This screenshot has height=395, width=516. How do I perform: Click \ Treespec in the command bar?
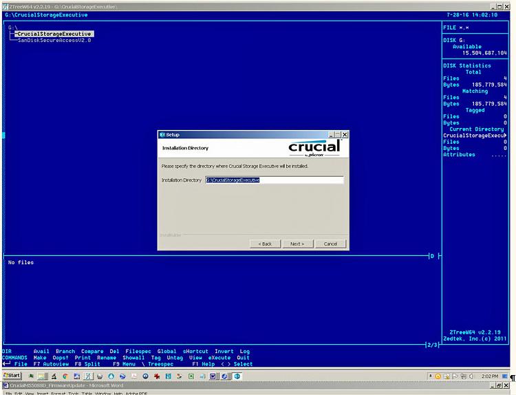(158, 364)
